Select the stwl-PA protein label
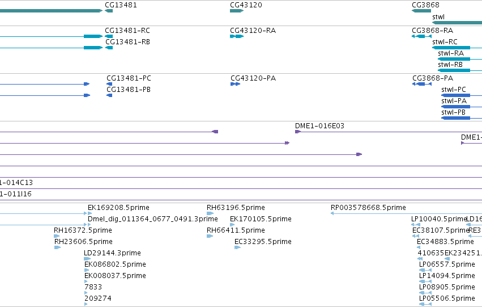Viewport: 482px width, 307px height. pos(454,101)
